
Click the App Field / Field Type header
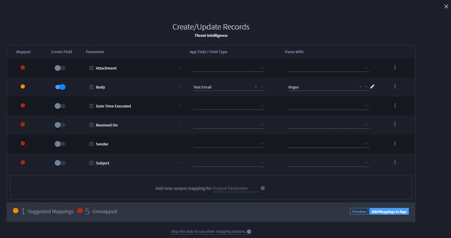click(x=208, y=52)
